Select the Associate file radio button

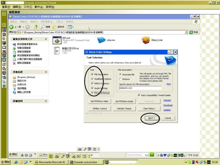[120, 75]
